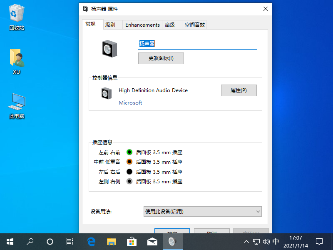Click the Microsoft link under controller info
This screenshot has width=333, height=250.
[130, 102]
